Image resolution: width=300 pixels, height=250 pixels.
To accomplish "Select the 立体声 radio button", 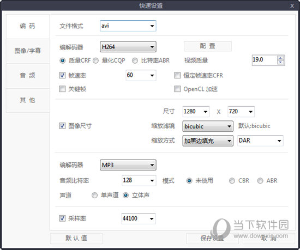I will [125, 196].
